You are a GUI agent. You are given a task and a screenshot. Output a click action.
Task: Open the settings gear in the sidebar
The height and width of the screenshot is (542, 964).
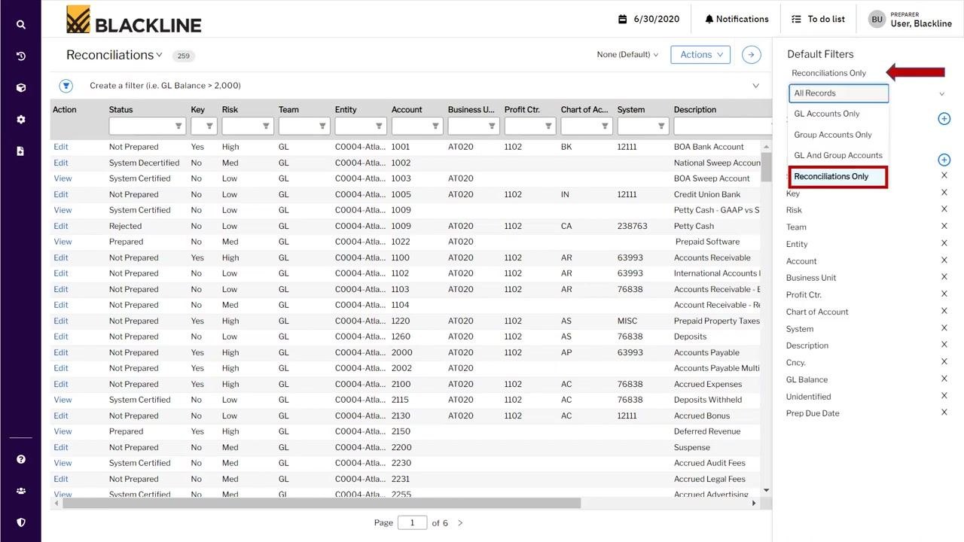[x=21, y=119]
